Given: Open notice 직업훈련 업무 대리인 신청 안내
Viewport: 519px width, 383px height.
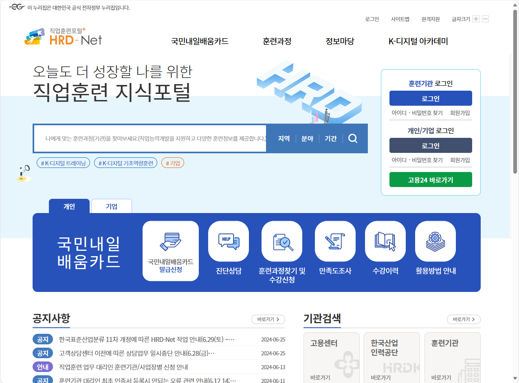Looking at the screenshot, I should [x=123, y=367].
